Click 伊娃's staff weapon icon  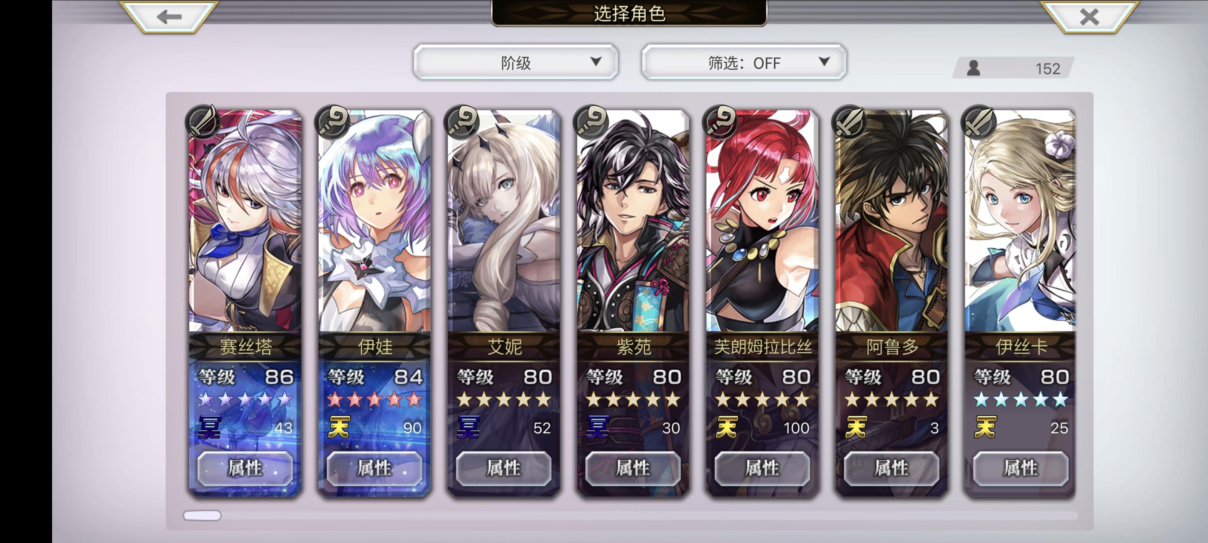(332, 122)
